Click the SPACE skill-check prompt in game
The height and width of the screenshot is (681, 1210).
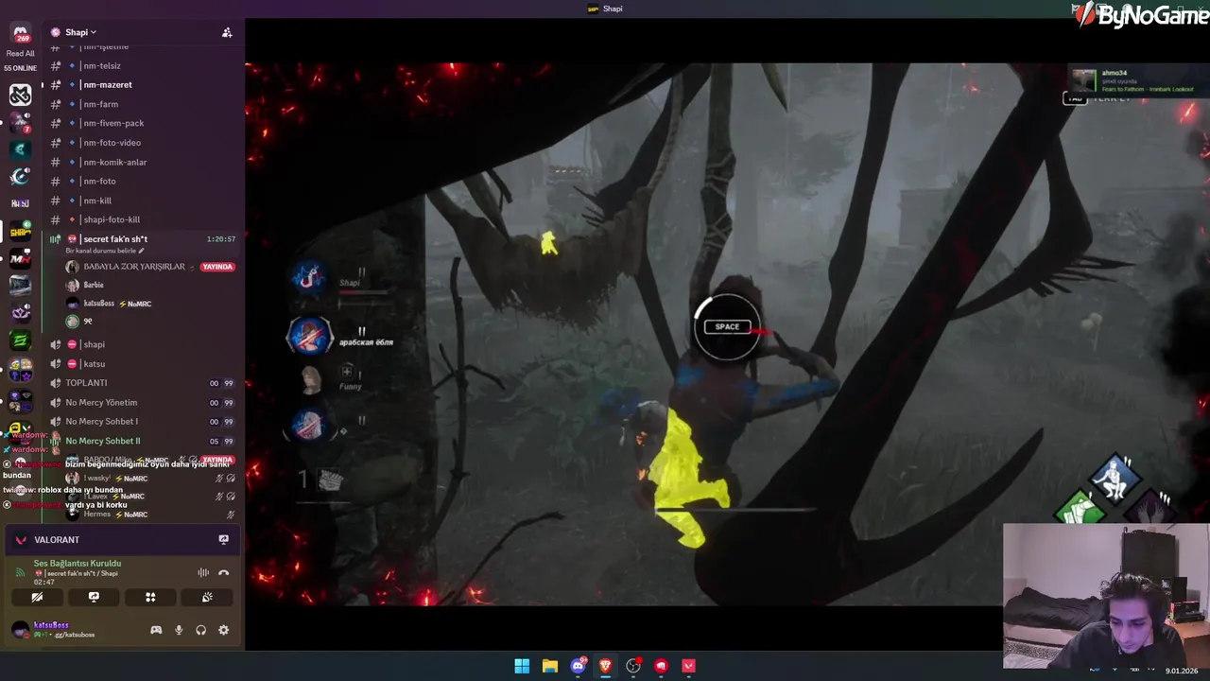click(727, 326)
